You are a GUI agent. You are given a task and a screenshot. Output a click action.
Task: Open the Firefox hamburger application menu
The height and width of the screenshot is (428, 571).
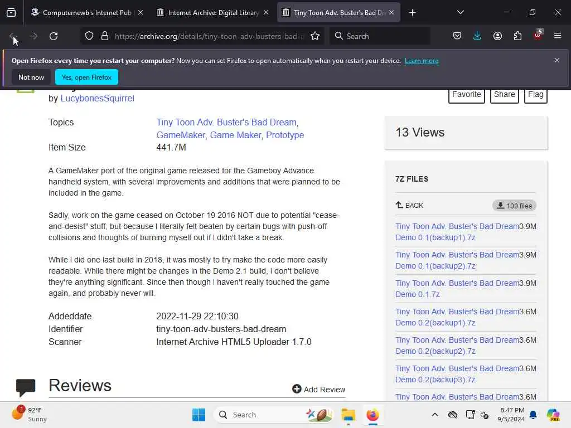[558, 36]
